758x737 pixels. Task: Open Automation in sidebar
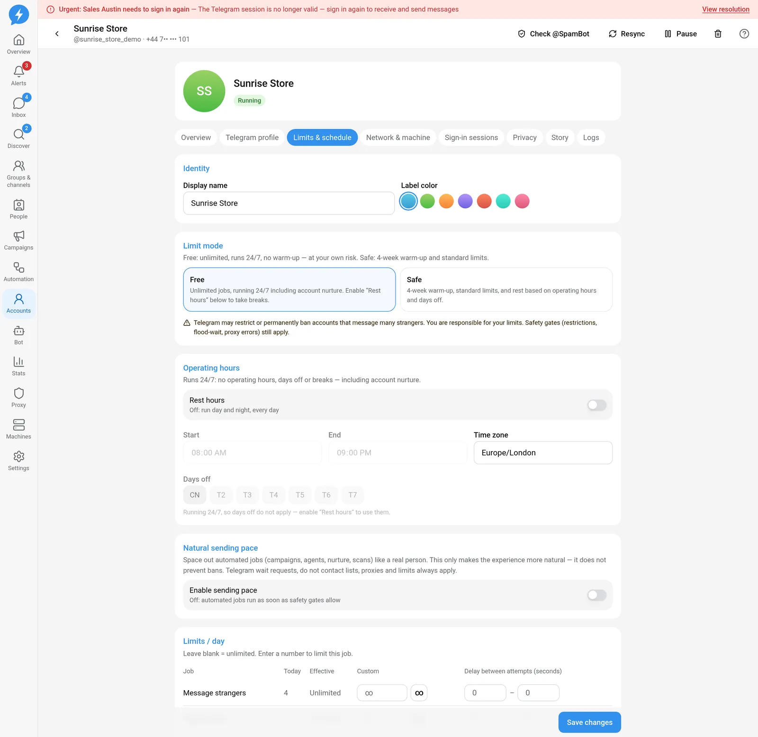point(18,272)
